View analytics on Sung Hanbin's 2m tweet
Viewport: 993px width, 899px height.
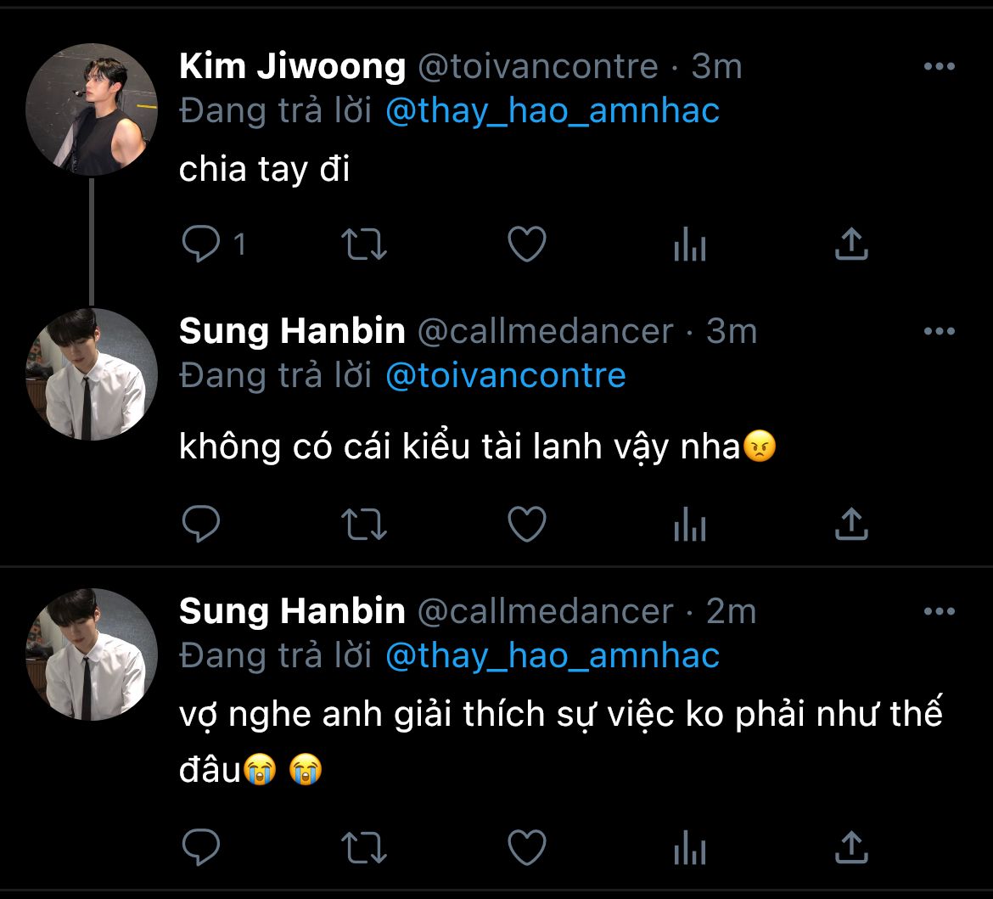tap(689, 847)
